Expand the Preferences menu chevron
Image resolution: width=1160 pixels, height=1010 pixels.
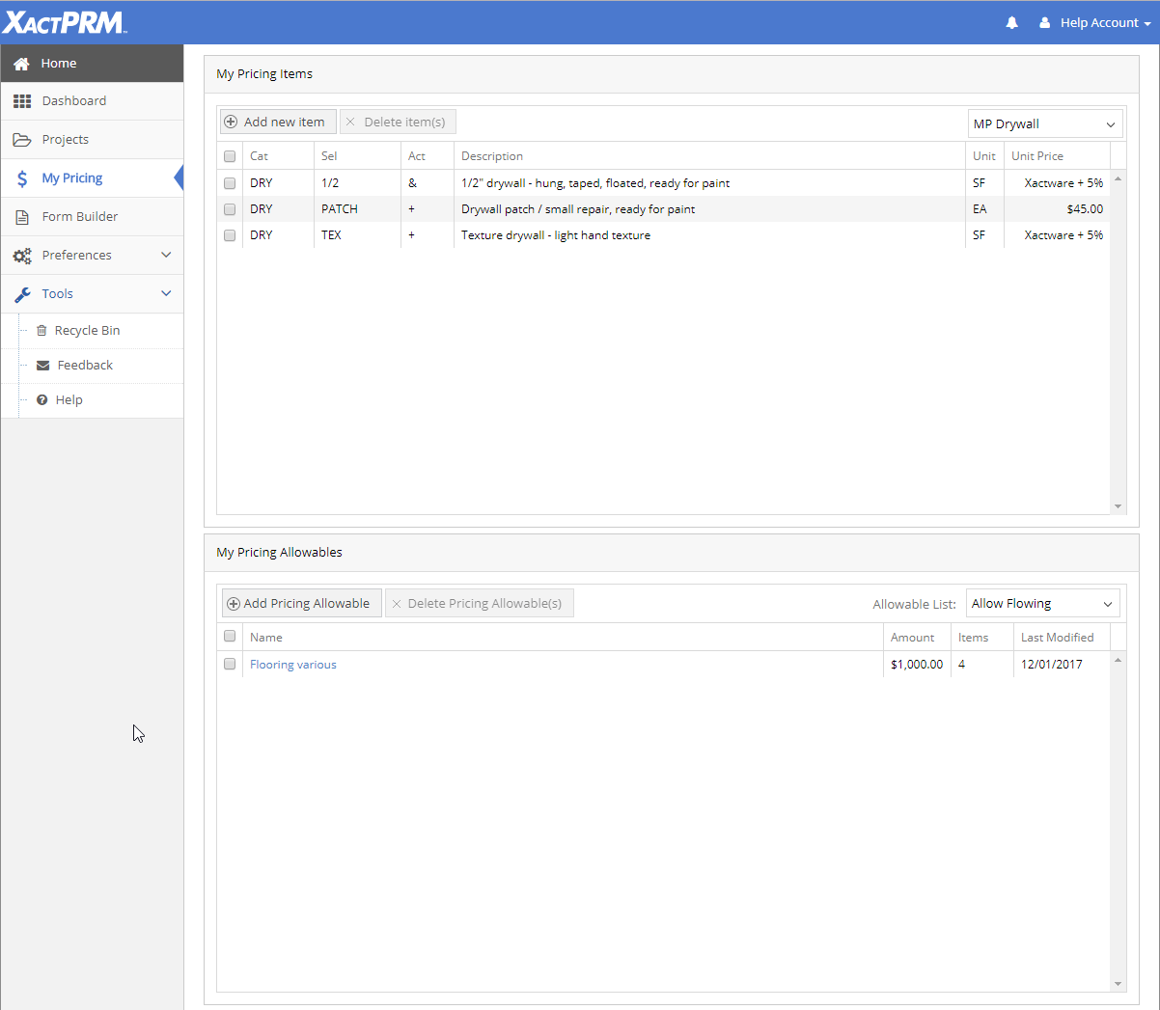click(x=166, y=256)
